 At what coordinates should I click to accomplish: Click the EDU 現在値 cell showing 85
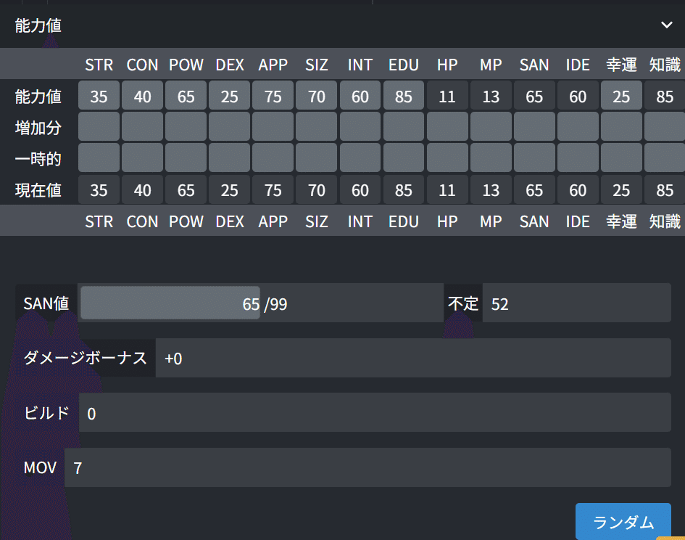click(404, 190)
